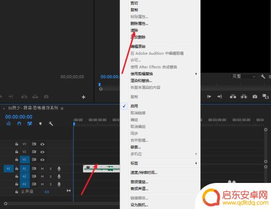Click the blue timeline timecode 00:00:00:00

click(x=18, y=117)
